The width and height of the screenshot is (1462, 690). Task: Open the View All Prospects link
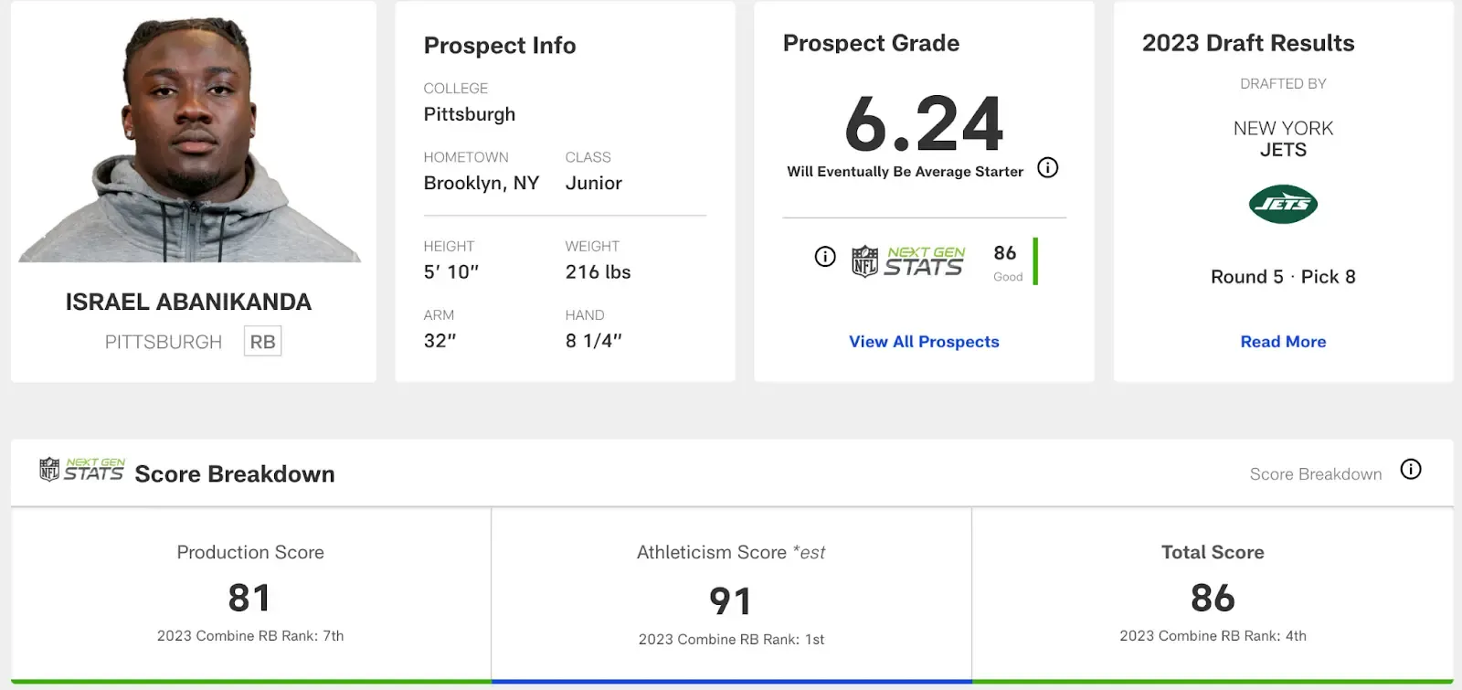(x=924, y=342)
